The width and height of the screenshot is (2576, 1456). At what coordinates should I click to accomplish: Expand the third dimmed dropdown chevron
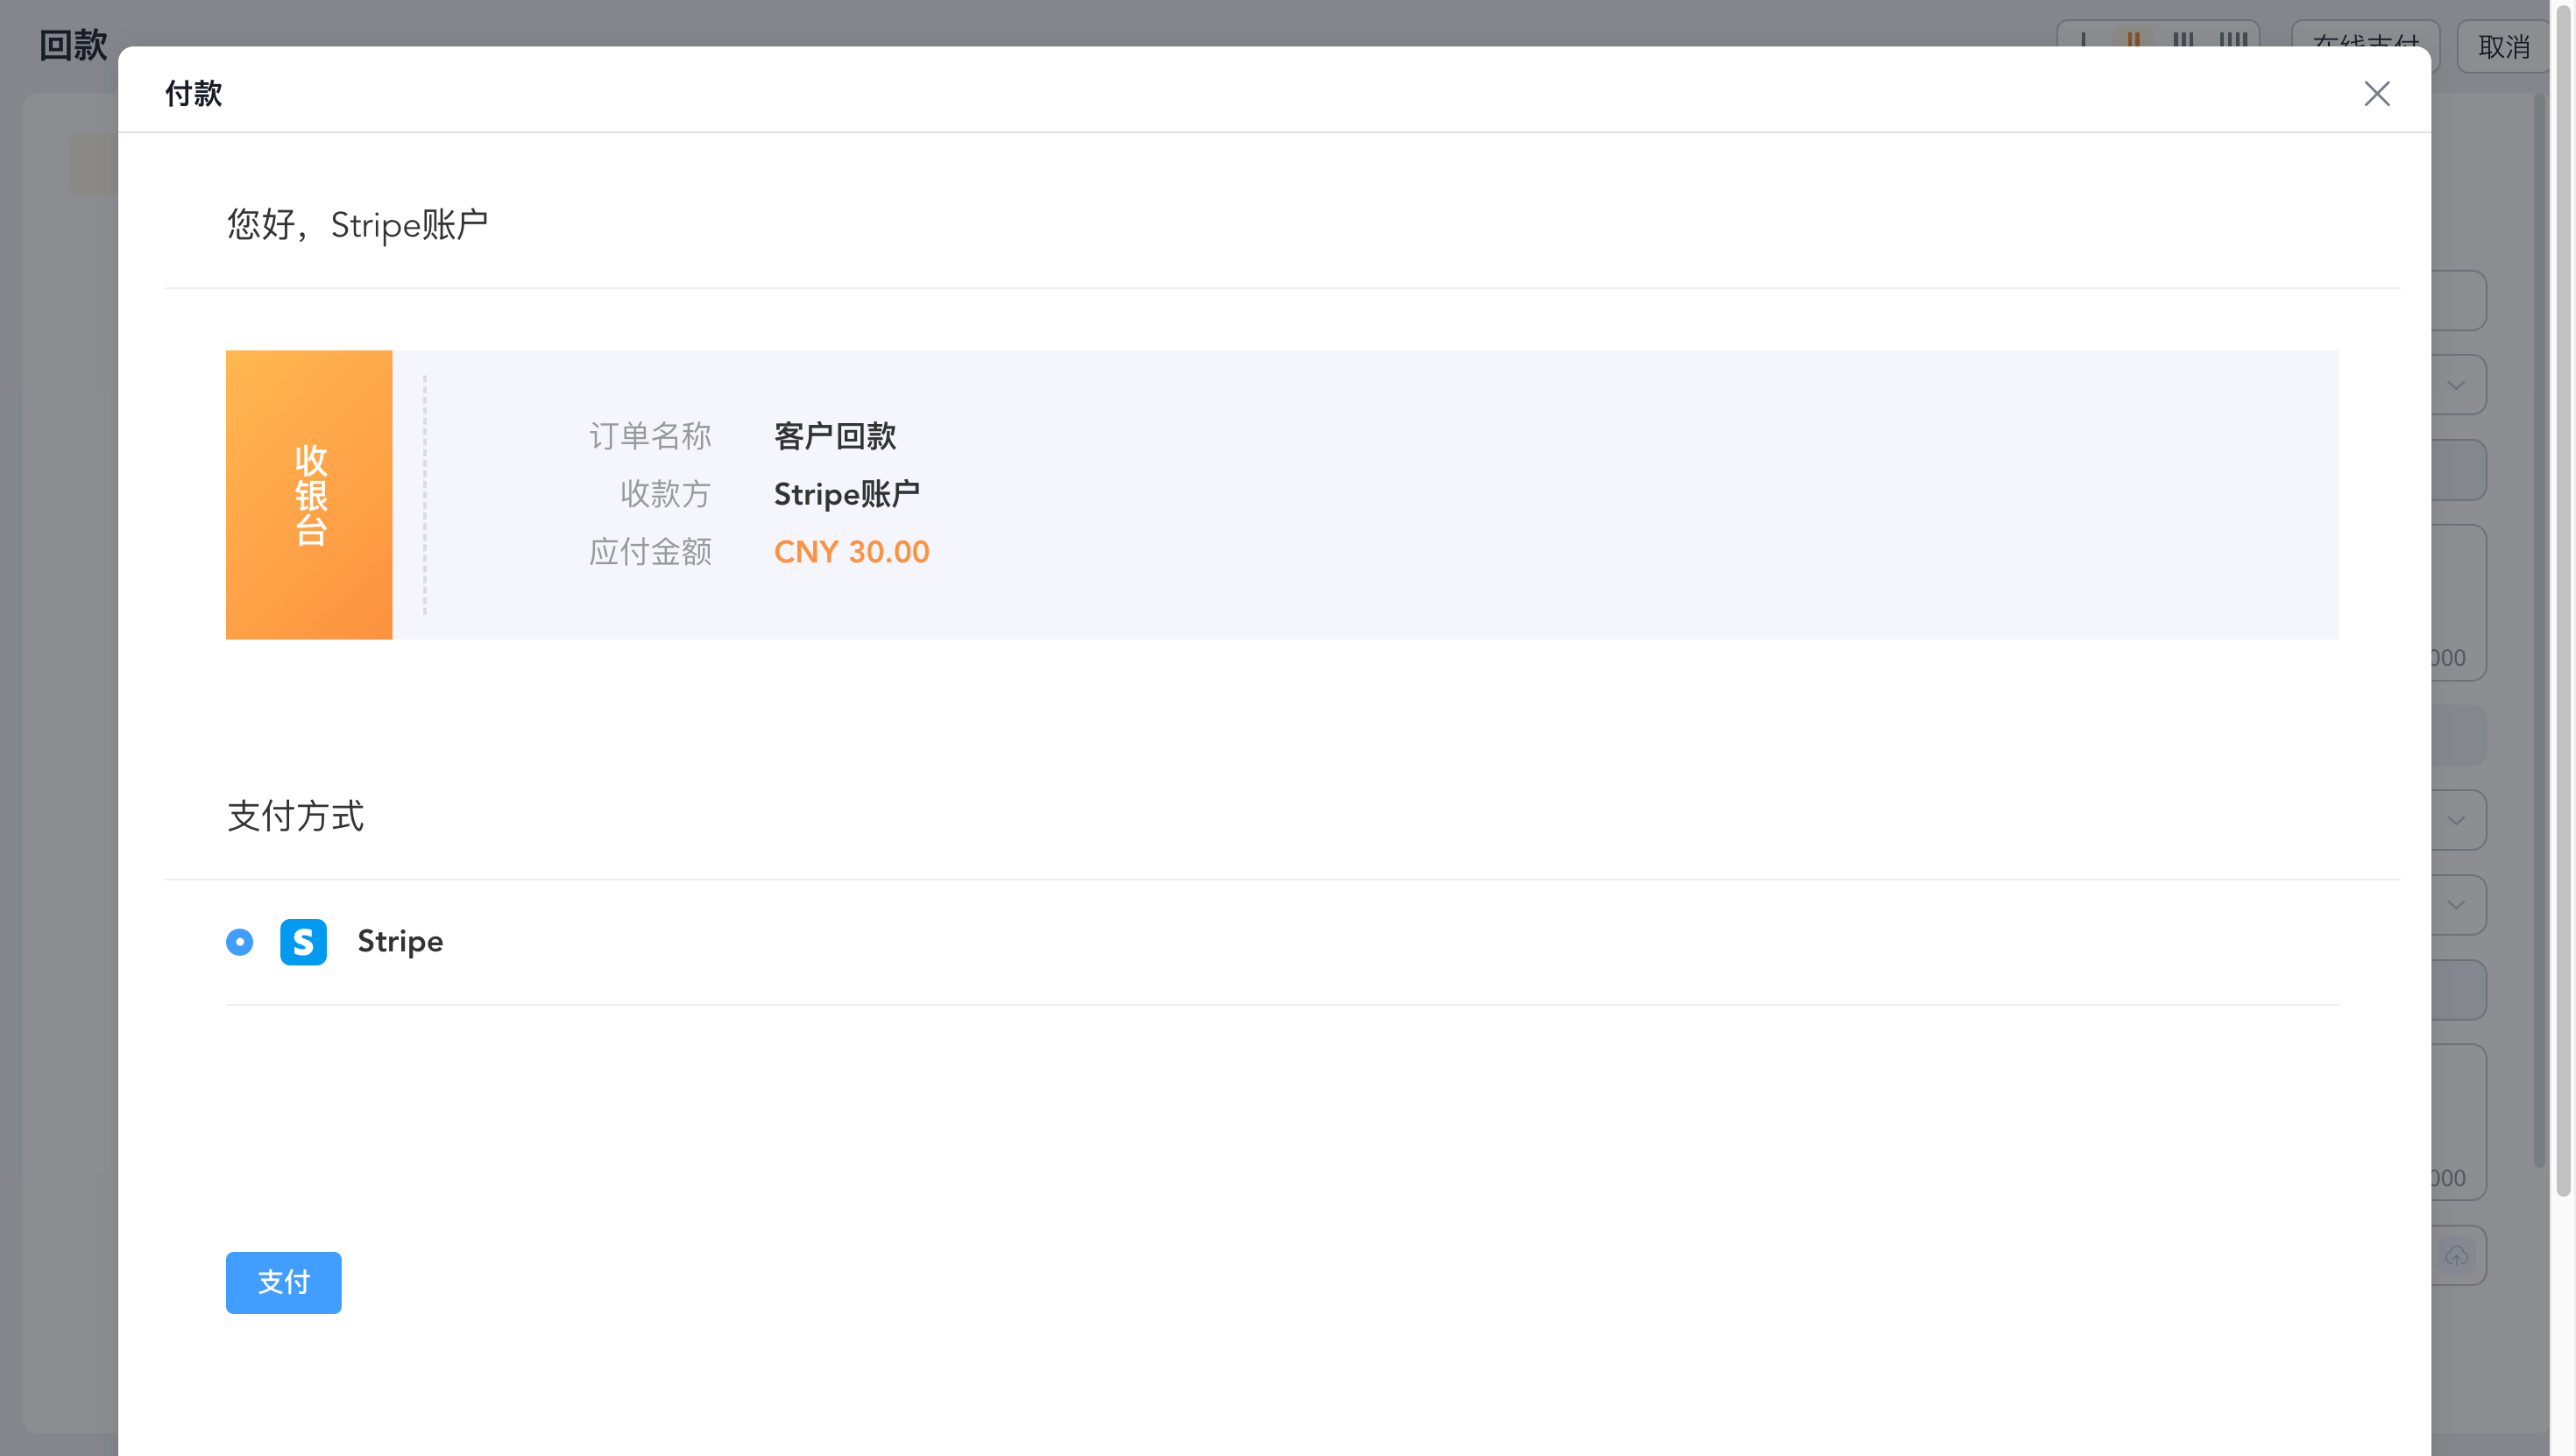2456,905
